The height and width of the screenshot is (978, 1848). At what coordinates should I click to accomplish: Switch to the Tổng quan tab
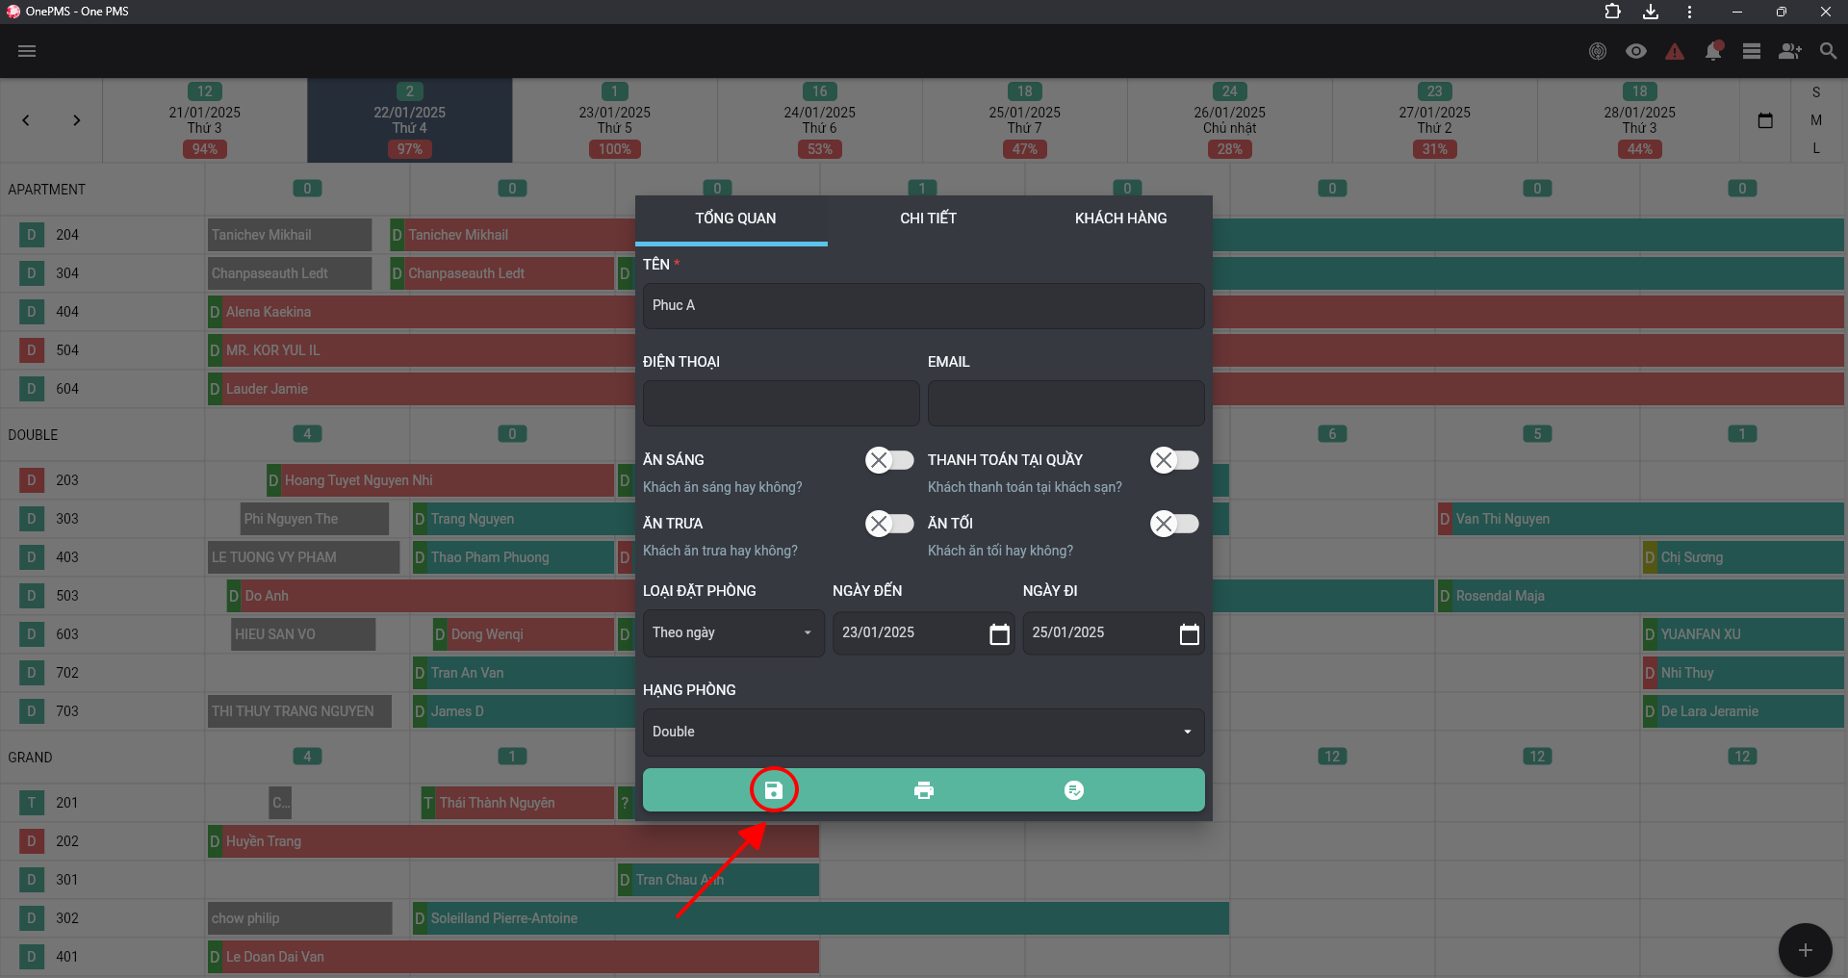(x=735, y=219)
